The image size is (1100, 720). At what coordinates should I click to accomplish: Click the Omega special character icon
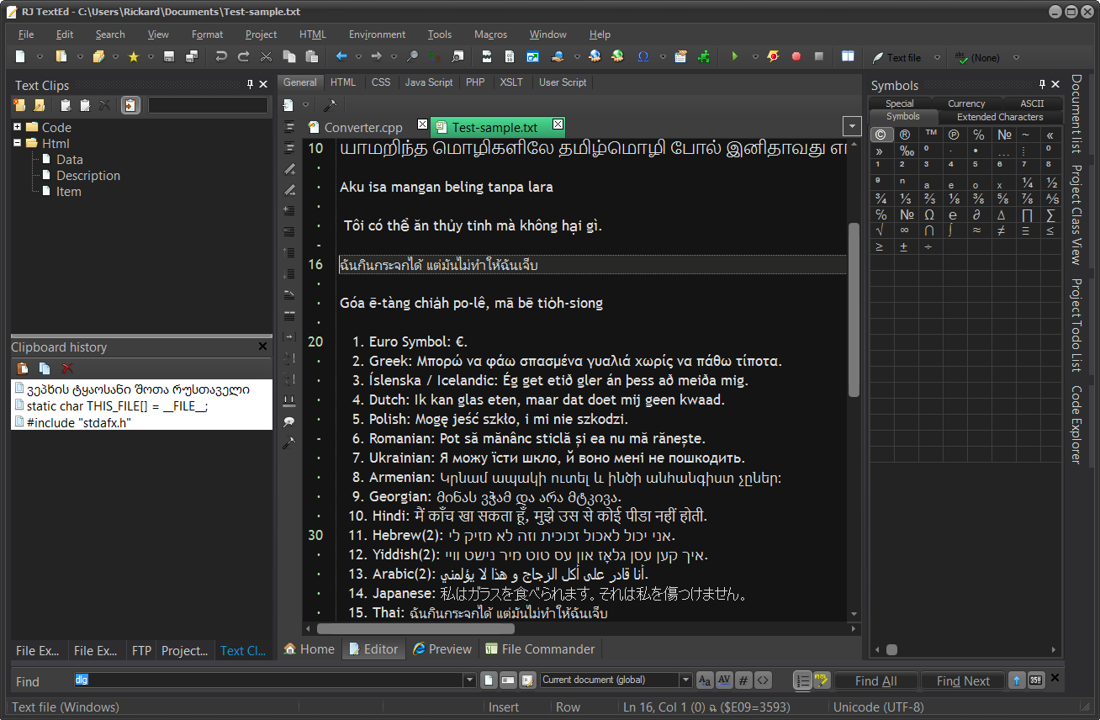coord(643,57)
